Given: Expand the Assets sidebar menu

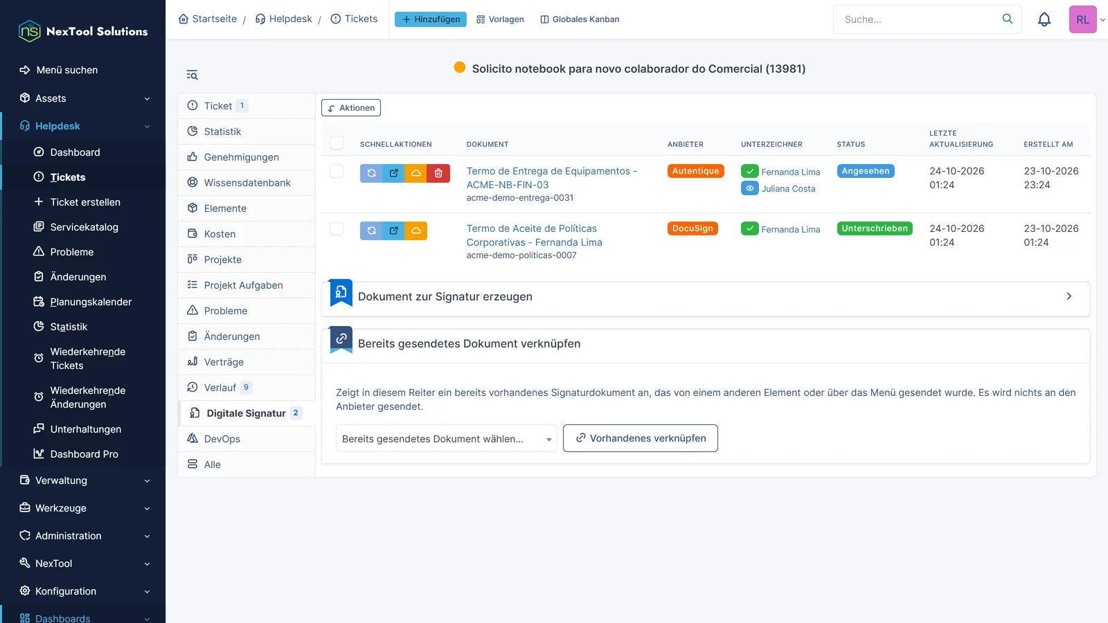Looking at the screenshot, I should point(83,98).
